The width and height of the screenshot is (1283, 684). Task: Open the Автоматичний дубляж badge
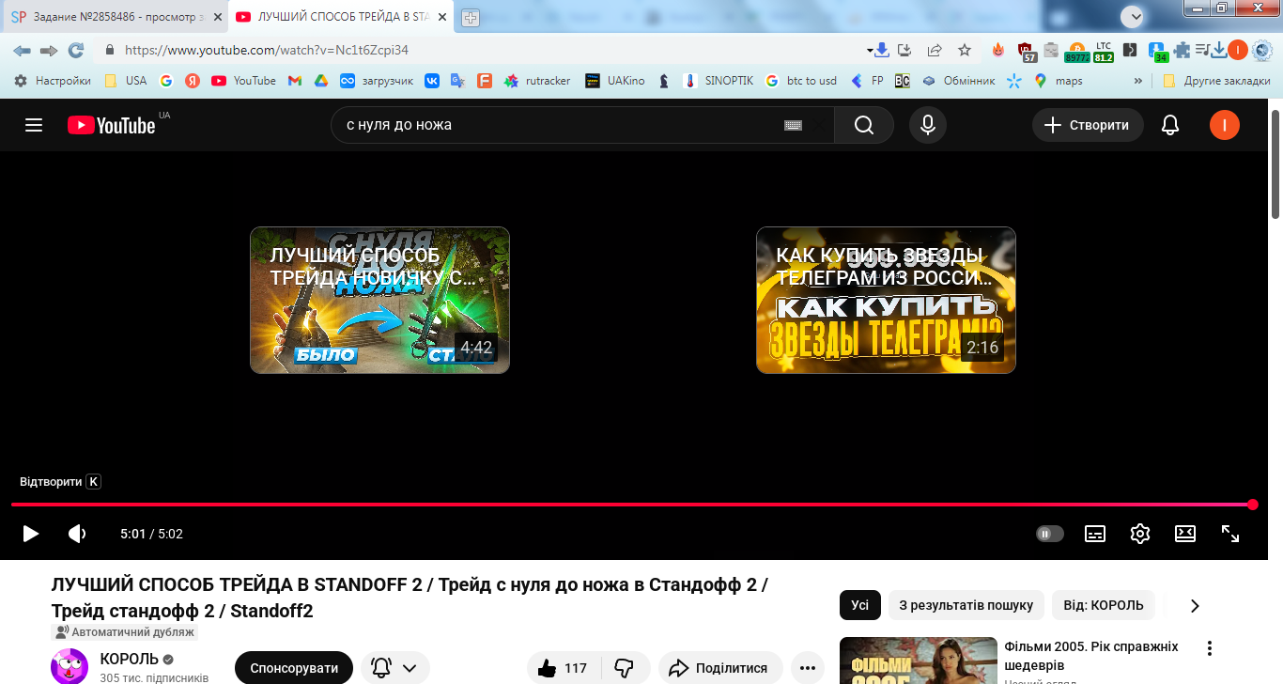click(x=125, y=632)
